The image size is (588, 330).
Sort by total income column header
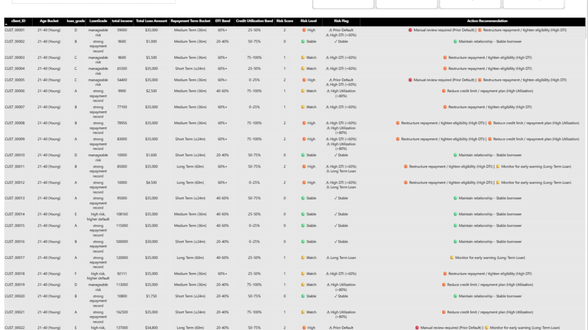click(122, 21)
